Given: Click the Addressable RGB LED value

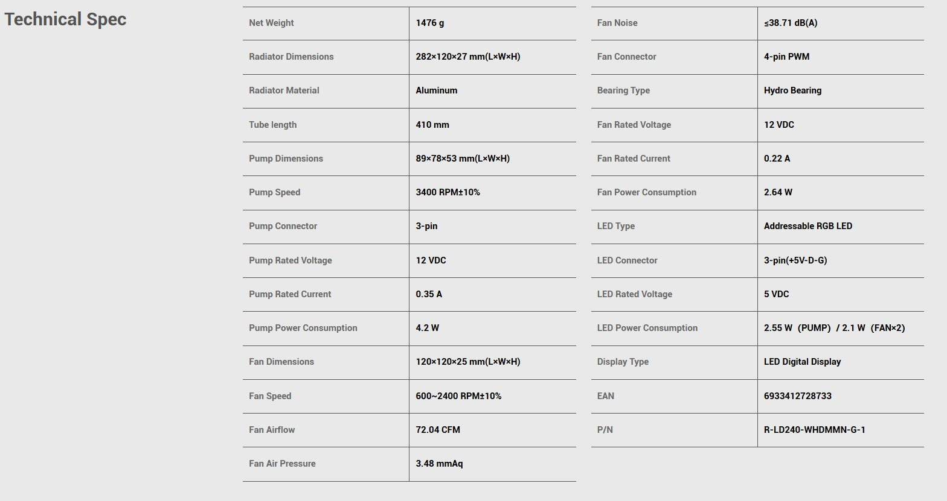Looking at the screenshot, I should (x=808, y=226).
